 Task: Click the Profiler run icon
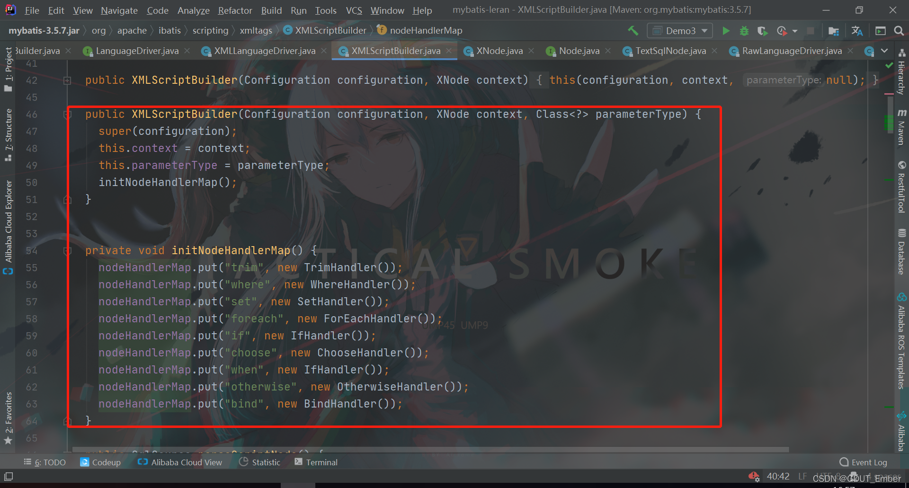782,31
